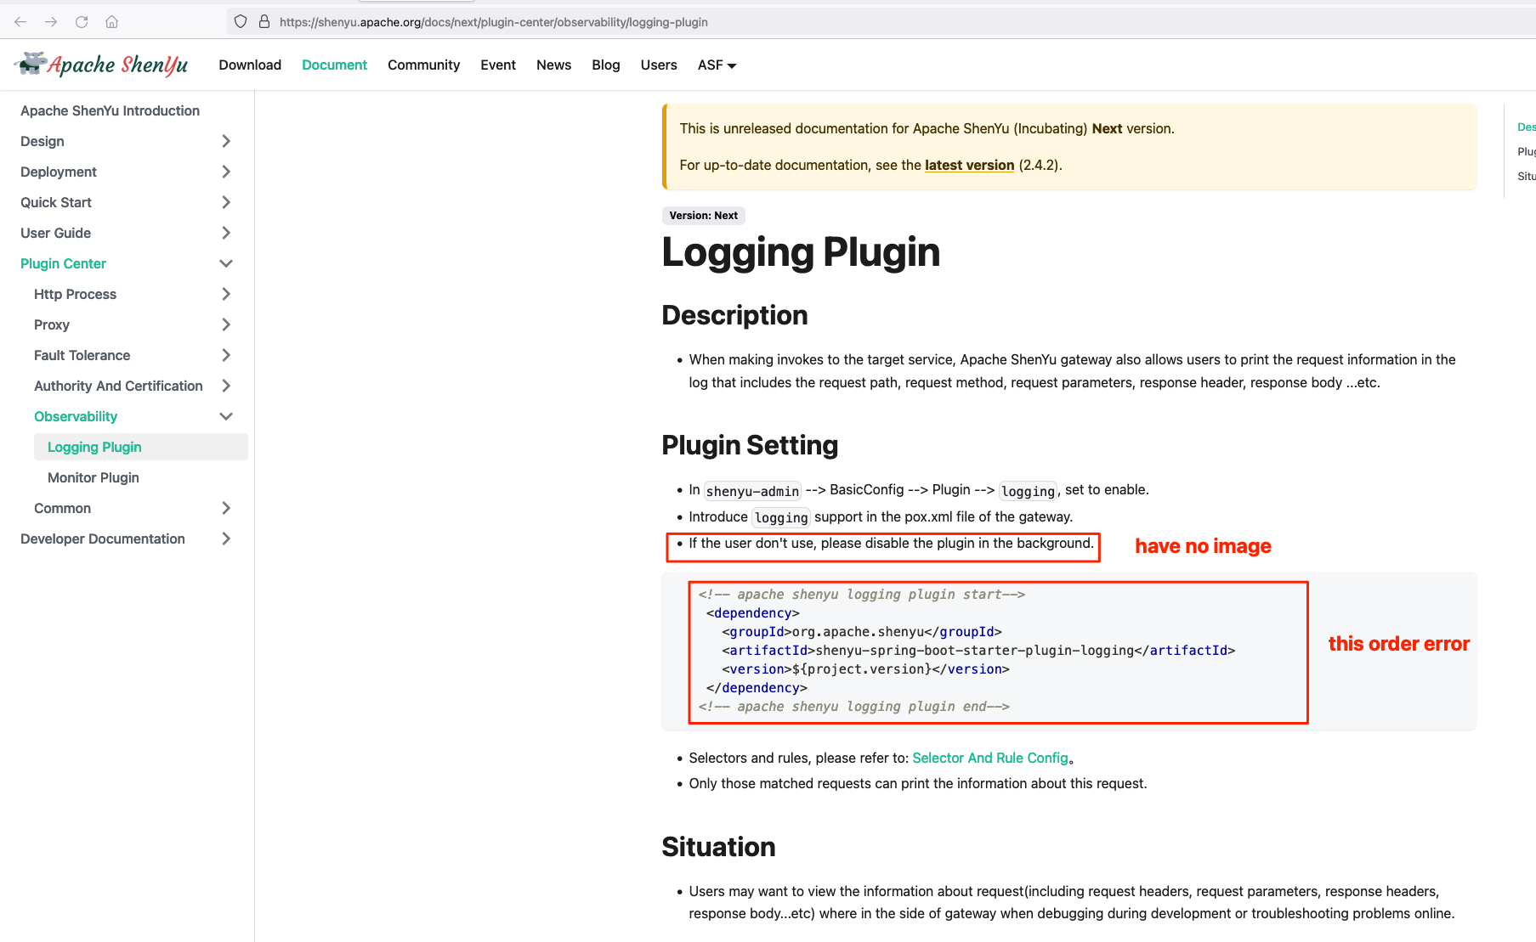Focus the browser address bar URL

click(x=493, y=22)
